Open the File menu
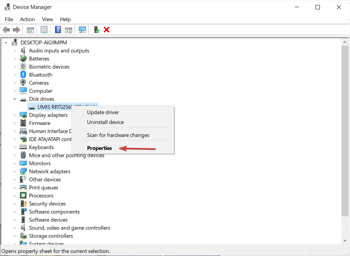350x256 pixels. [9, 19]
